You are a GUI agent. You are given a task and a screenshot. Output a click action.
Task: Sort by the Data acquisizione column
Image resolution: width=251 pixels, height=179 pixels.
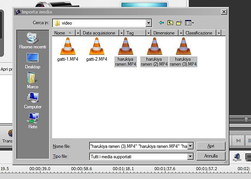click(x=100, y=33)
